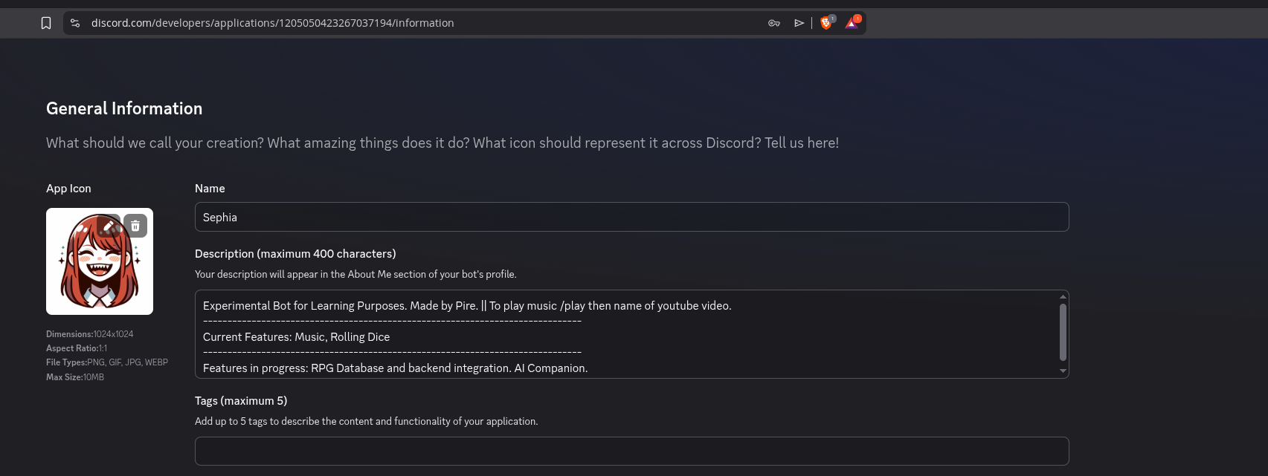Image resolution: width=1268 pixels, height=476 pixels.
Task: Click the empty Tags input field
Action: (x=631, y=451)
